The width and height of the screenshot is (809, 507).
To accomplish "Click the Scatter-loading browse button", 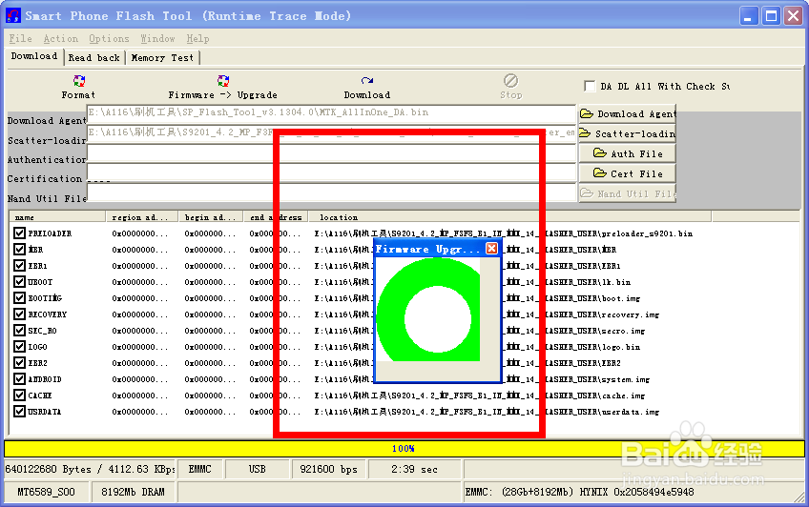I will coord(627,133).
